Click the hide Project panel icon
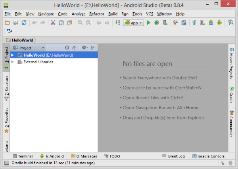 93,48
